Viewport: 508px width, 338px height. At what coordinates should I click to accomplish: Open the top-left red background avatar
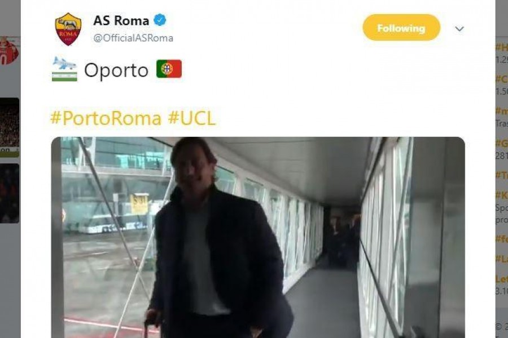coord(10,51)
